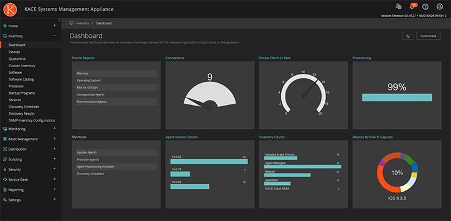Image resolution: width=451 pixels, height=221 pixels.
Task: Click the 99% provisioning progress bar
Action: 397,98
